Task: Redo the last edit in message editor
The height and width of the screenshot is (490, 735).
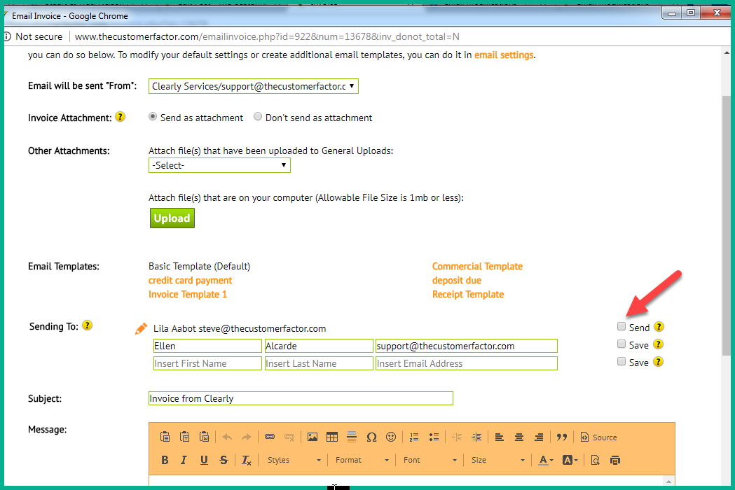Action: [x=247, y=437]
